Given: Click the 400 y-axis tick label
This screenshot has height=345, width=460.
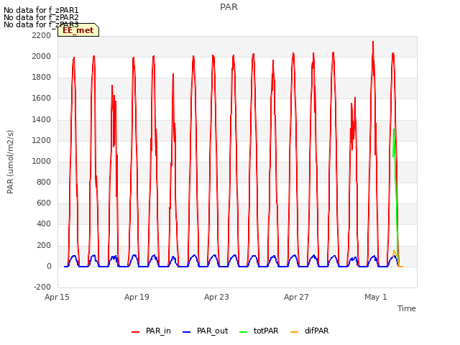Looking at the screenshot, I should (x=44, y=224).
